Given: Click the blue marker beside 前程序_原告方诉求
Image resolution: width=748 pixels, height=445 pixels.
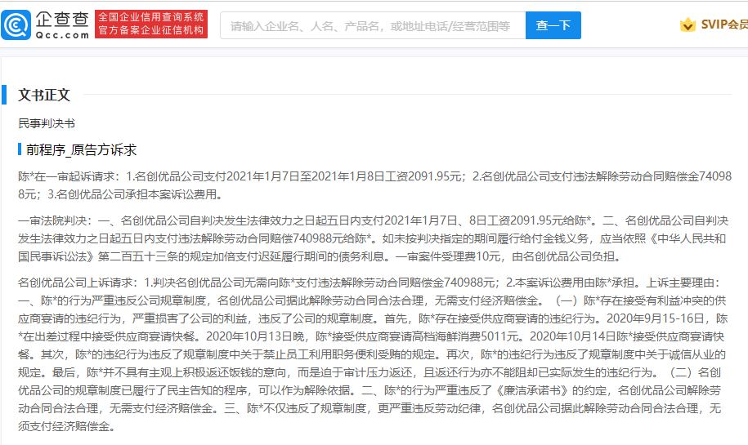Looking at the screenshot, I should pos(20,149).
